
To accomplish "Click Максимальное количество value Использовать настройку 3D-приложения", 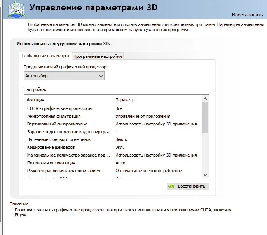I will click(156, 155).
